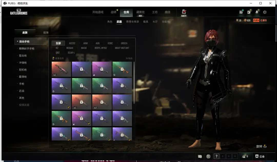
Task: Filter skins by QBZ
Action: point(58,53)
